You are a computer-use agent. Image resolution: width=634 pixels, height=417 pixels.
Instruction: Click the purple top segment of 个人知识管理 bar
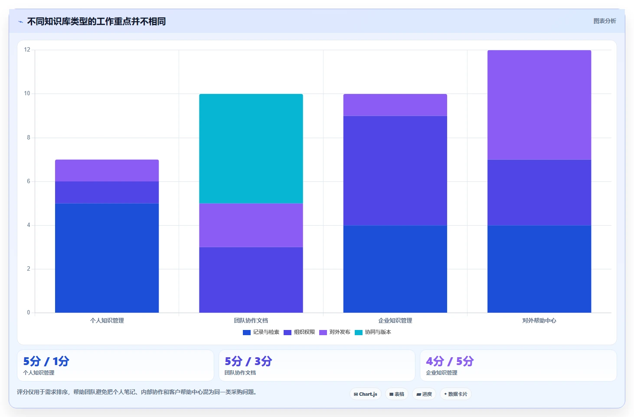[x=107, y=171]
